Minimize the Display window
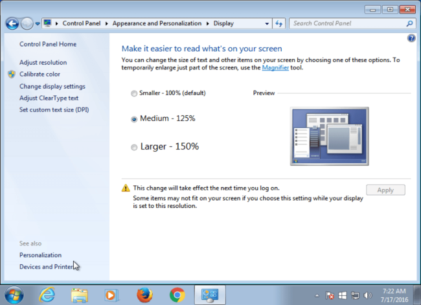 click(x=372, y=10)
